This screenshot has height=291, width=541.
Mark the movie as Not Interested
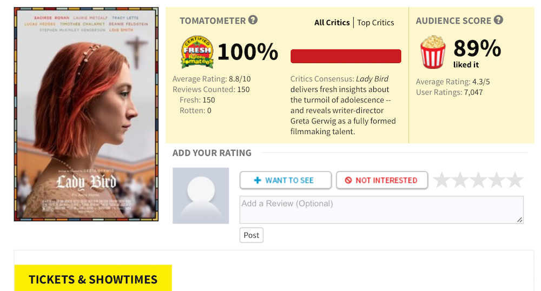pos(381,180)
